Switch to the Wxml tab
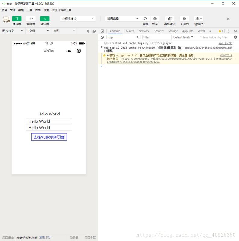 click(201, 31)
